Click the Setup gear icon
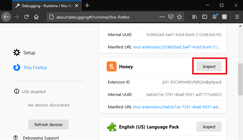This screenshot has height=140, width=243. [x=17, y=53]
